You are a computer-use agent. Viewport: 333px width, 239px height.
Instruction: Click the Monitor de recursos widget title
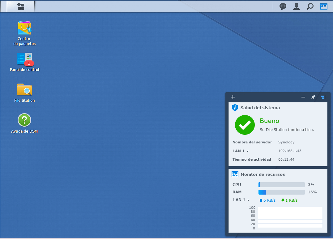click(263, 174)
